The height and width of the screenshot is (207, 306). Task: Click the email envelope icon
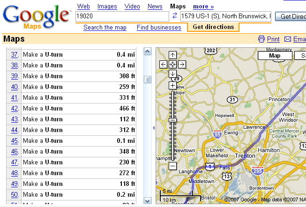point(287,39)
